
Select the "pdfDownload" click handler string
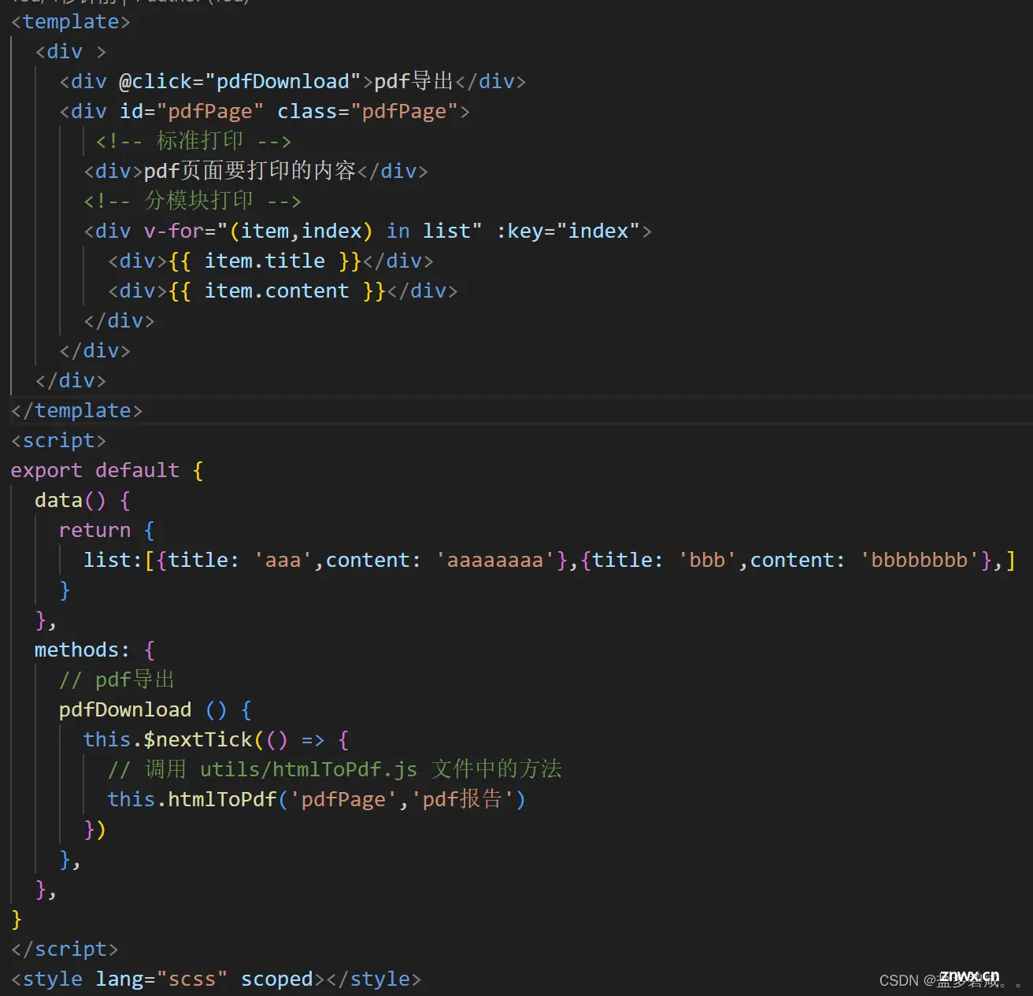coord(283,82)
